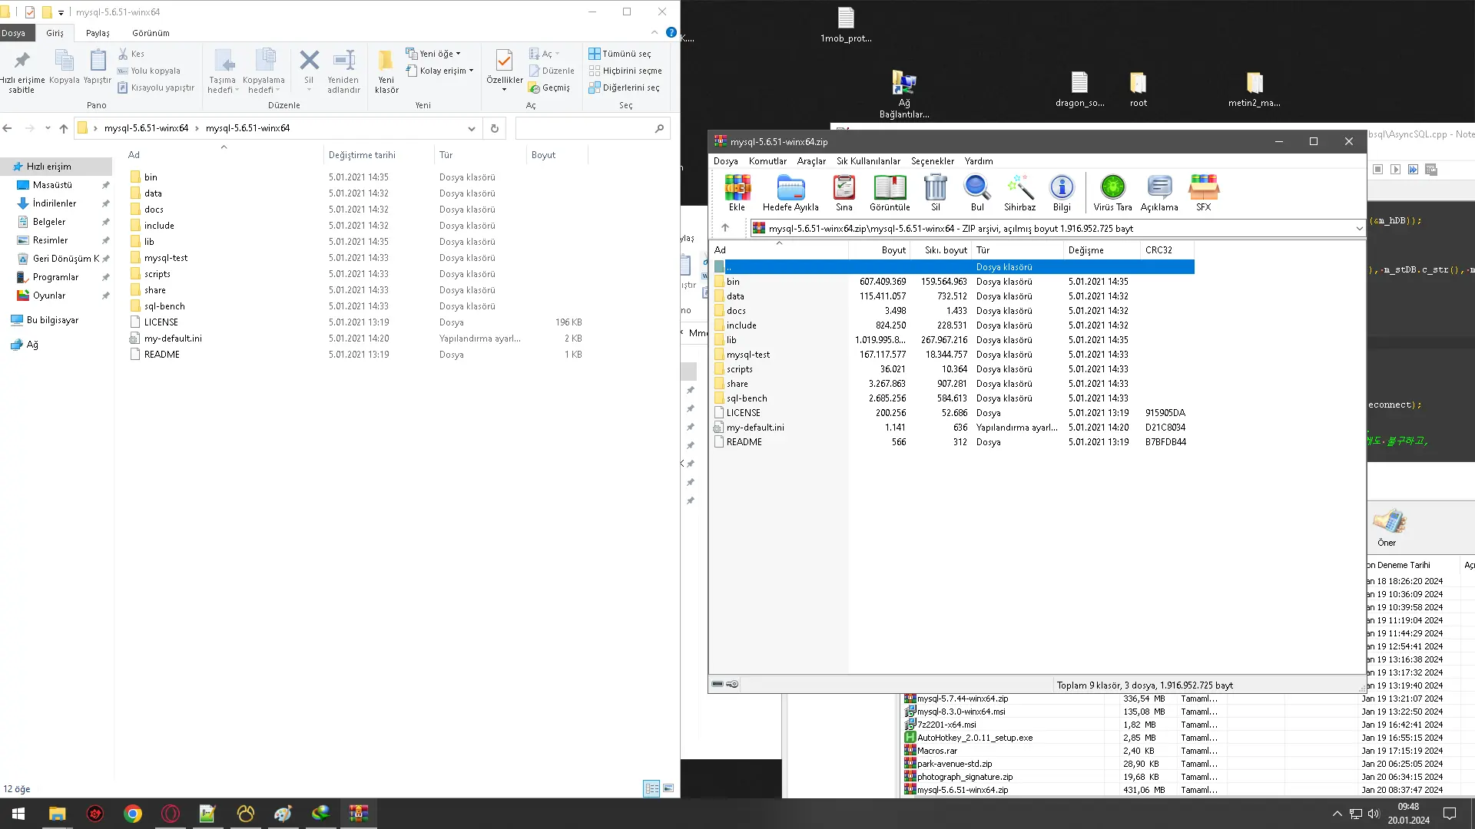1475x829 pixels.
Task: Select the mysql-test folder in Explorer
Action: (166, 258)
